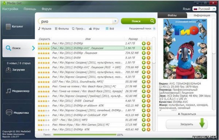
Task: Click the Rio movie poster thumbnail
Action: (185, 49)
